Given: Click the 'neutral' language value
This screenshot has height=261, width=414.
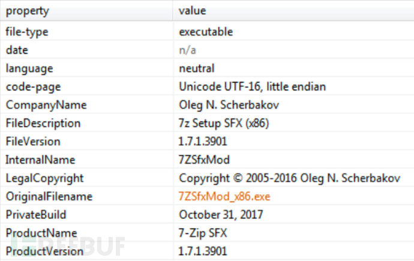Looking at the screenshot, I should pyautogui.click(x=196, y=68).
